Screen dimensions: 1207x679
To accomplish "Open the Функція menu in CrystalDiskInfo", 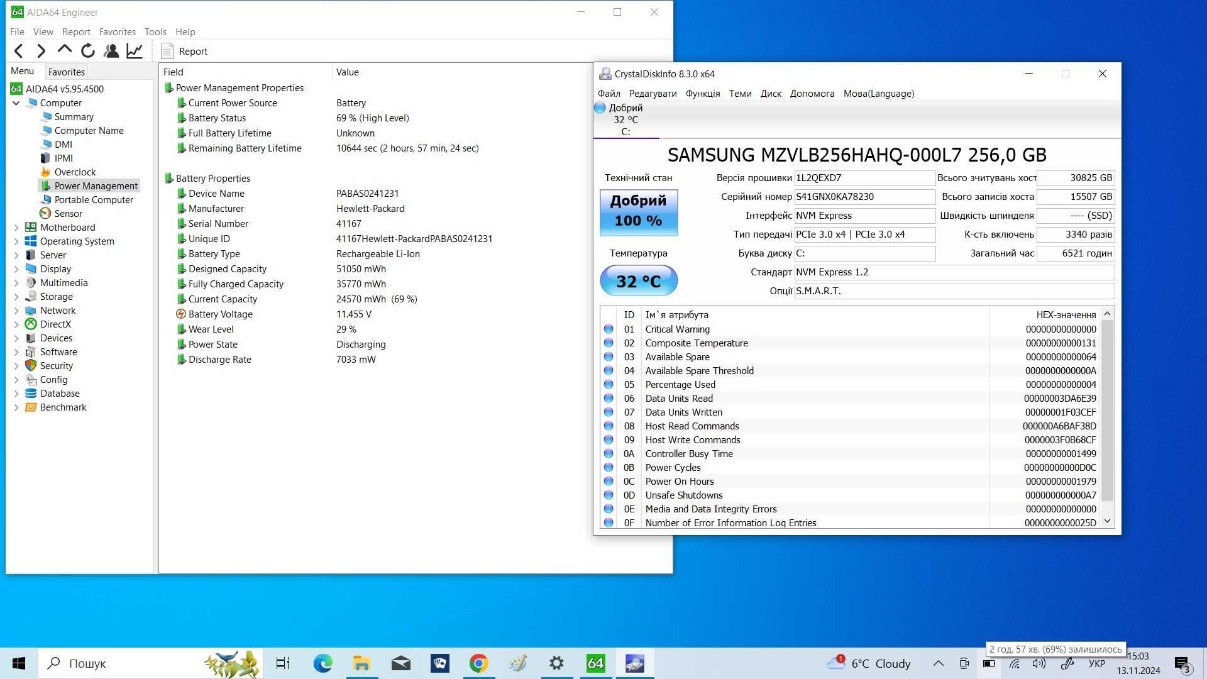I will [x=703, y=94].
